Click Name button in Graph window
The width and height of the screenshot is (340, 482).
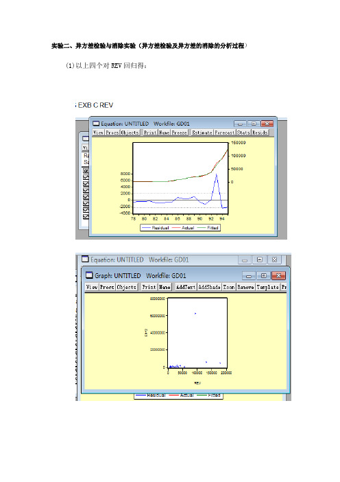pyautogui.click(x=165, y=287)
